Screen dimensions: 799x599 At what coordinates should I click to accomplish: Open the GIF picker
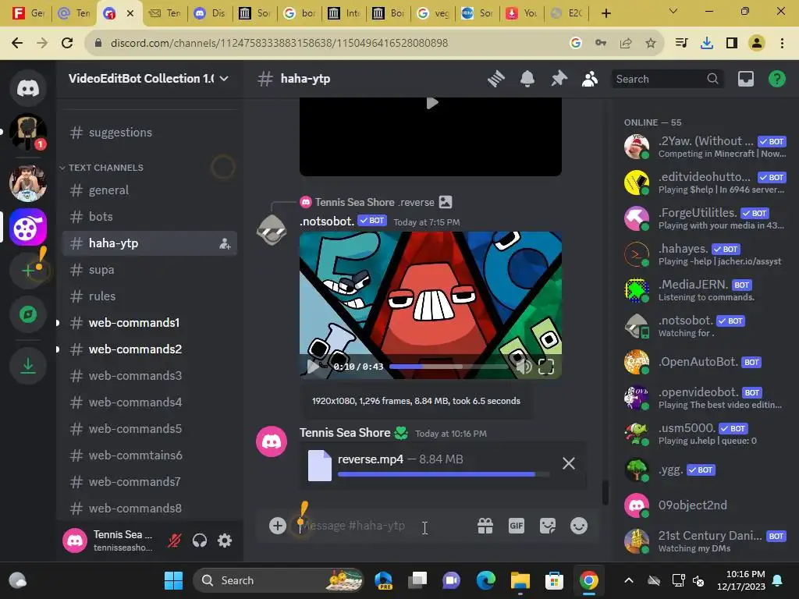(517, 526)
